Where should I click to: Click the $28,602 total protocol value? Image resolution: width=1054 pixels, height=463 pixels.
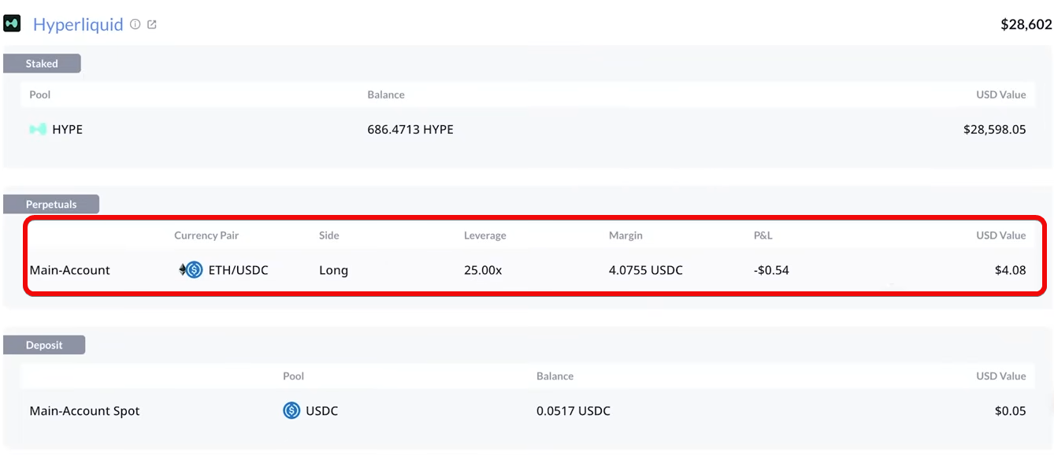pyautogui.click(x=1026, y=24)
